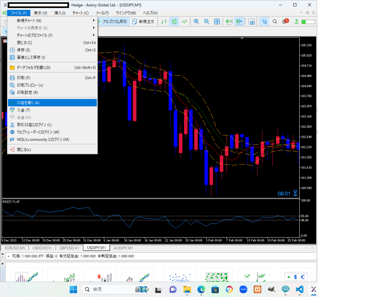
Task: Take a chart screenshot with camera icon
Action: tap(252, 22)
